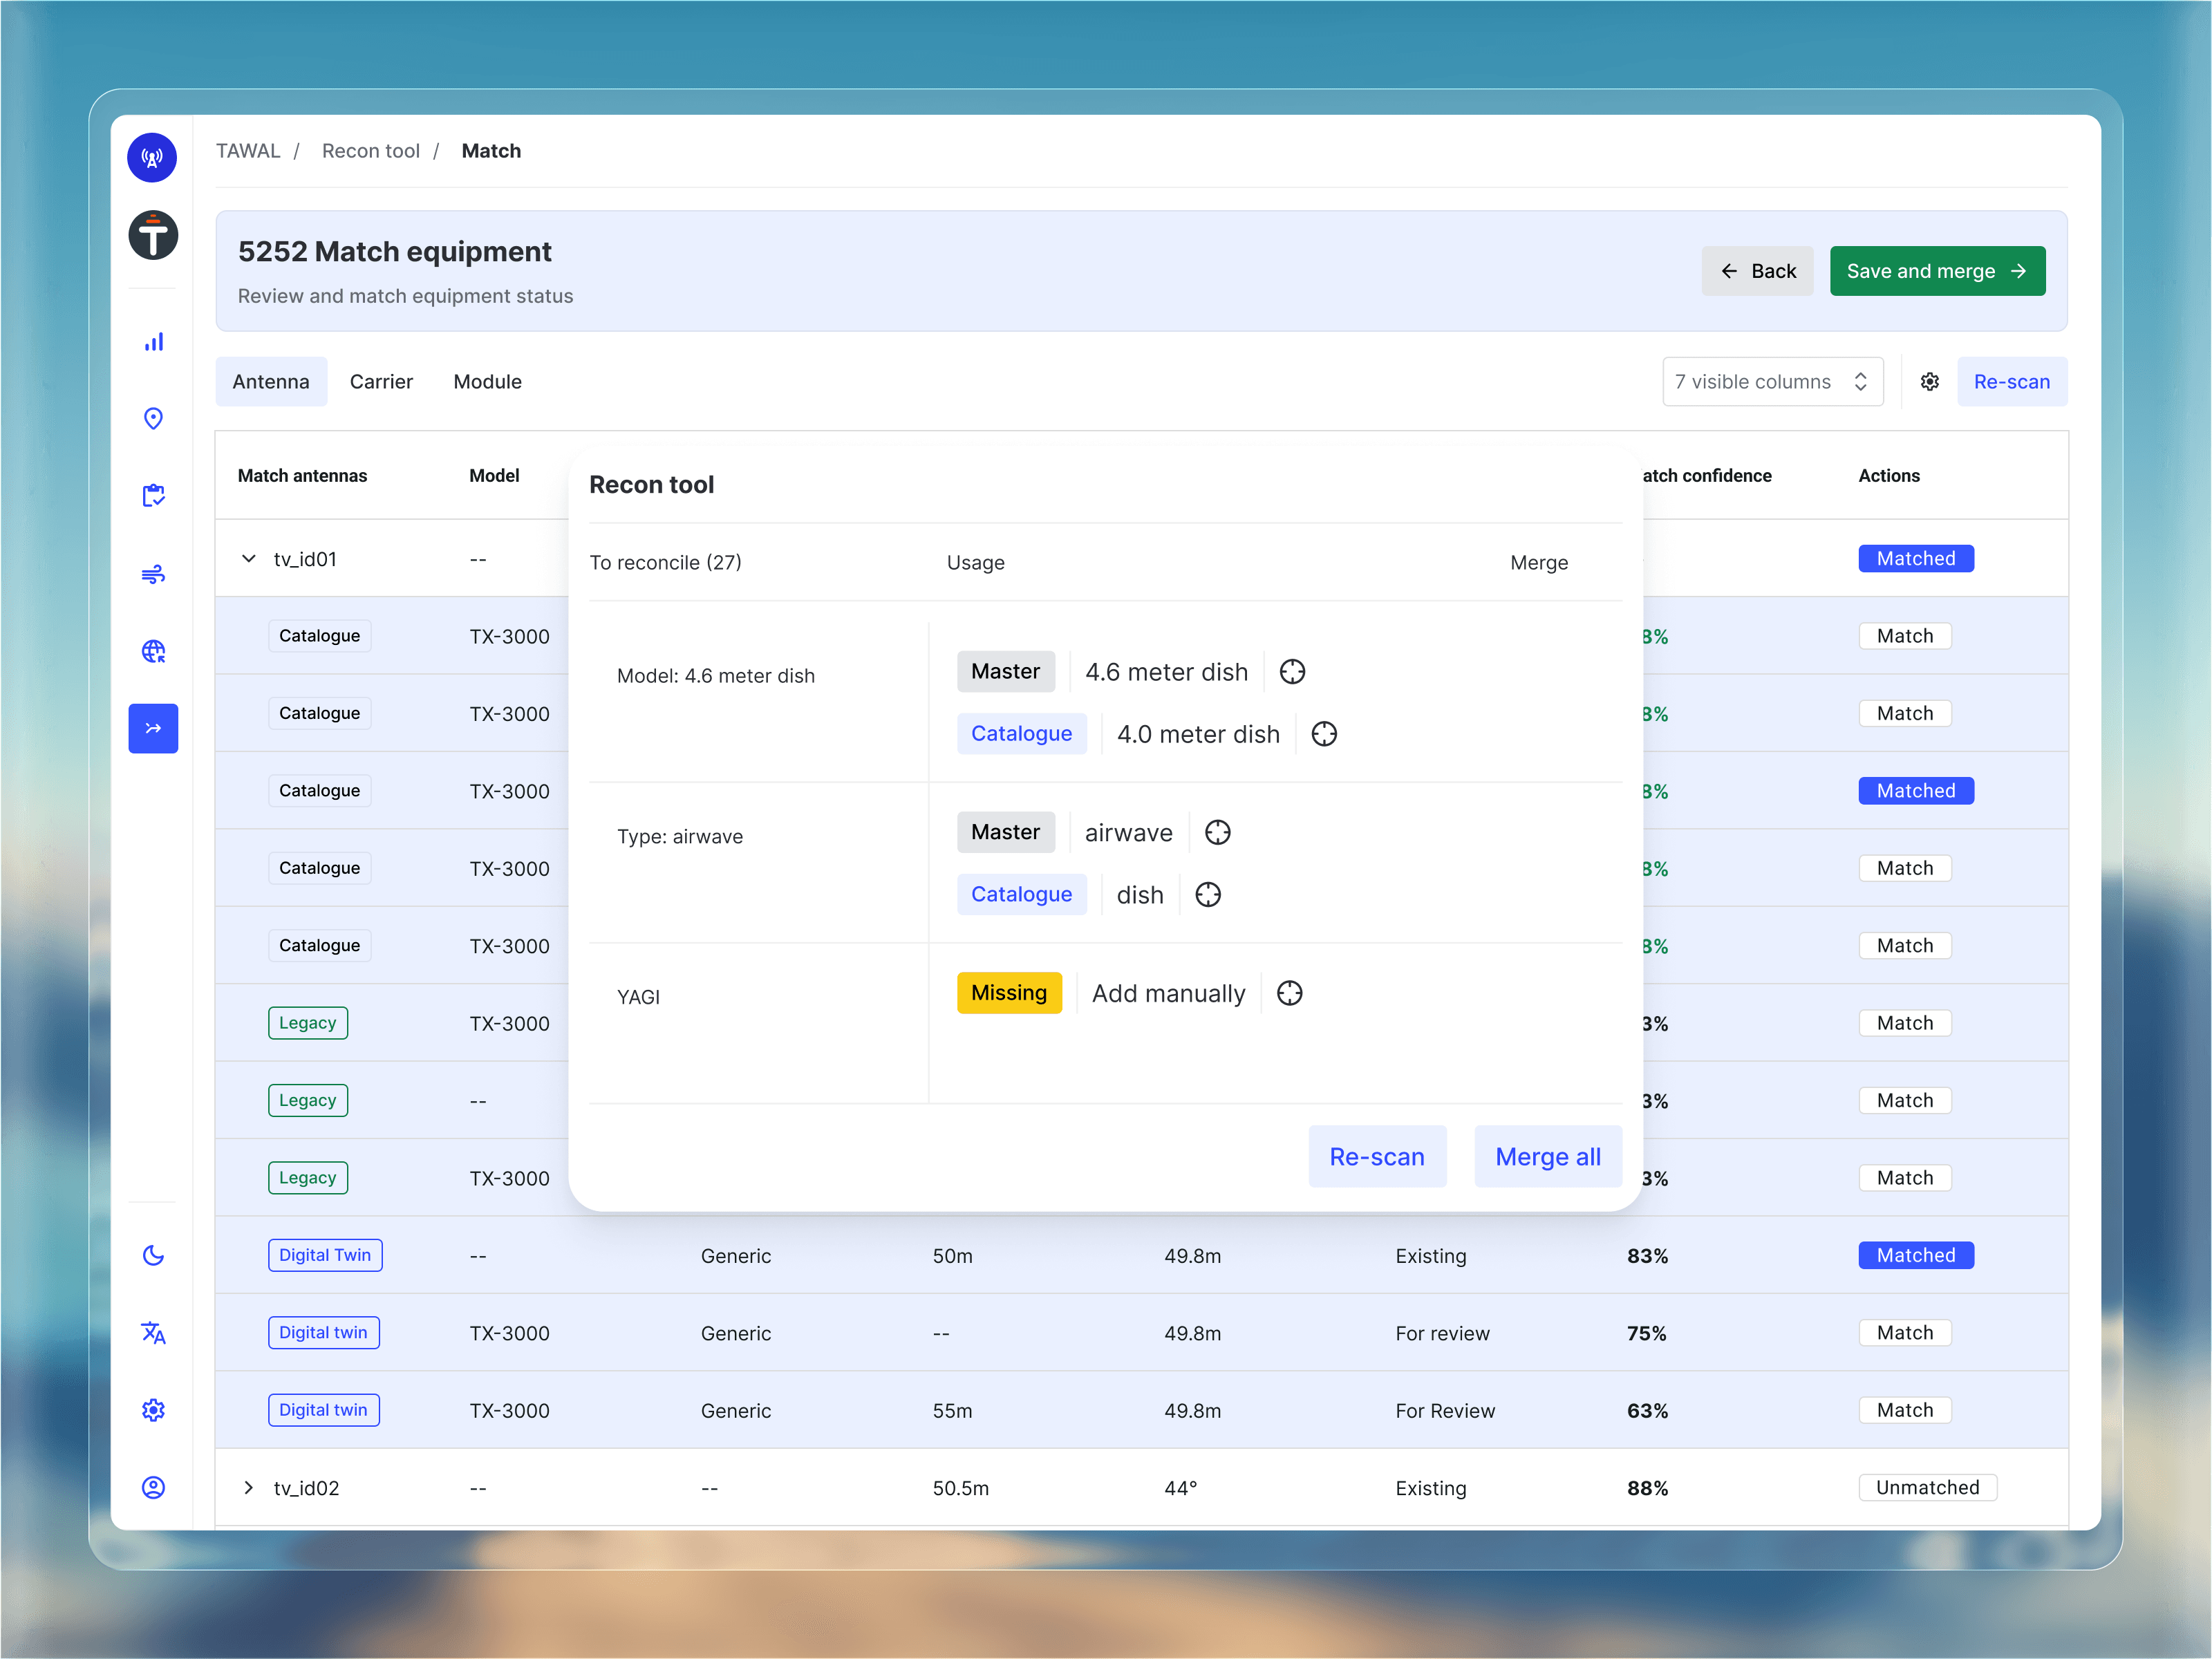Click the target icon beside Add manually
This screenshot has height=1659, width=2212.
1289,993
